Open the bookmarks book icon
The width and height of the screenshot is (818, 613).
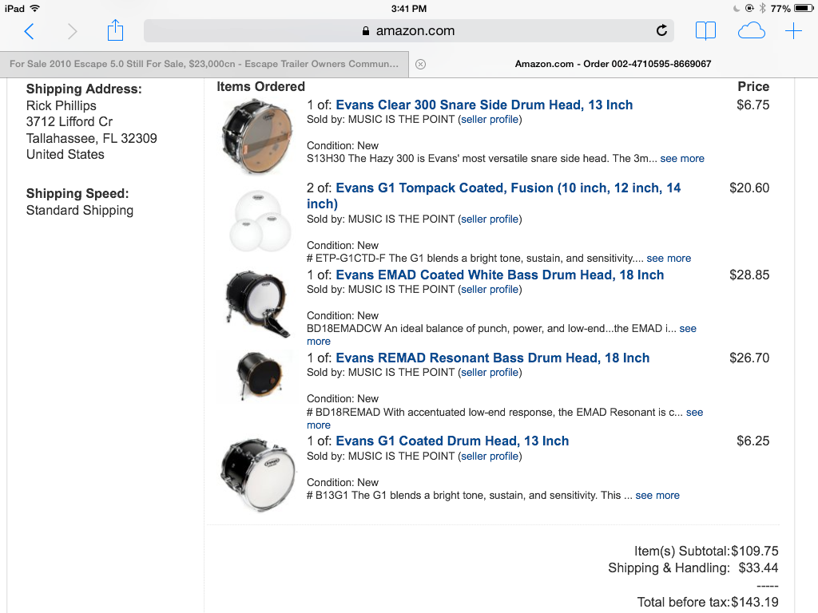(x=705, y=31)
